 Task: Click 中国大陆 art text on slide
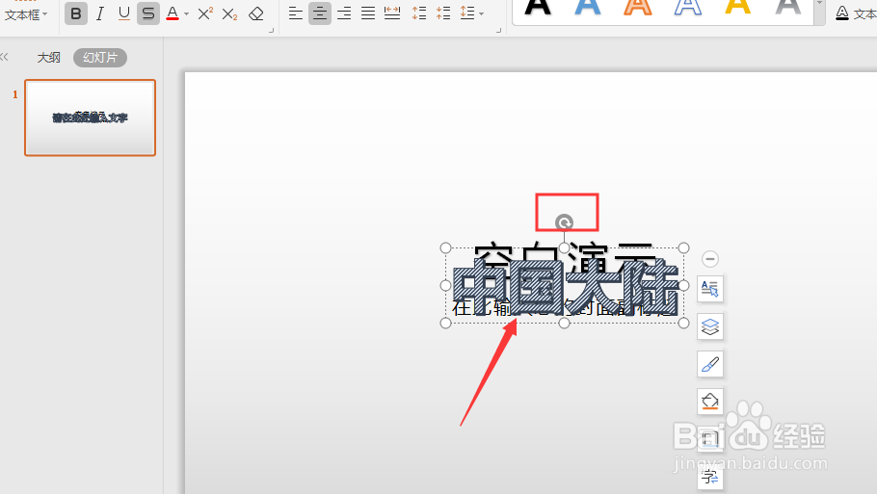566,288
